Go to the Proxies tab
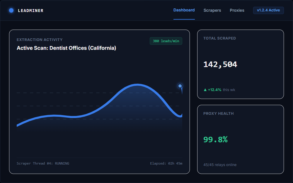 click(237, 11)
